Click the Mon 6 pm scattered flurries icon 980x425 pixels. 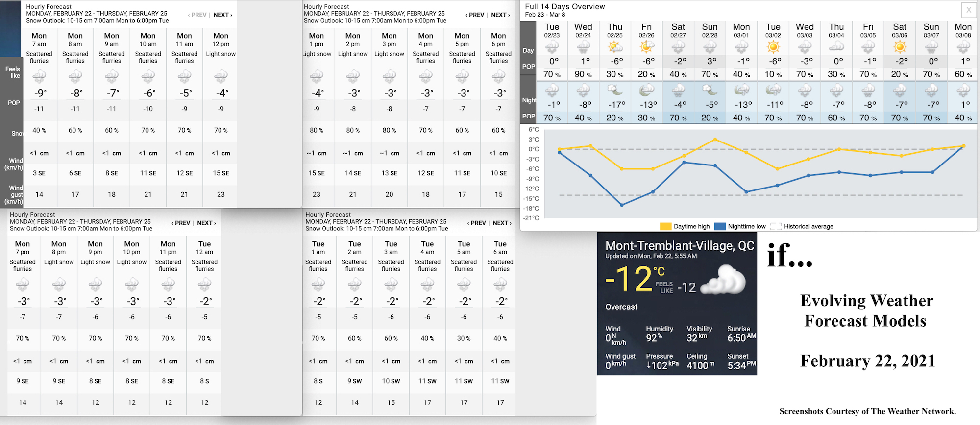tap(498, 76)
